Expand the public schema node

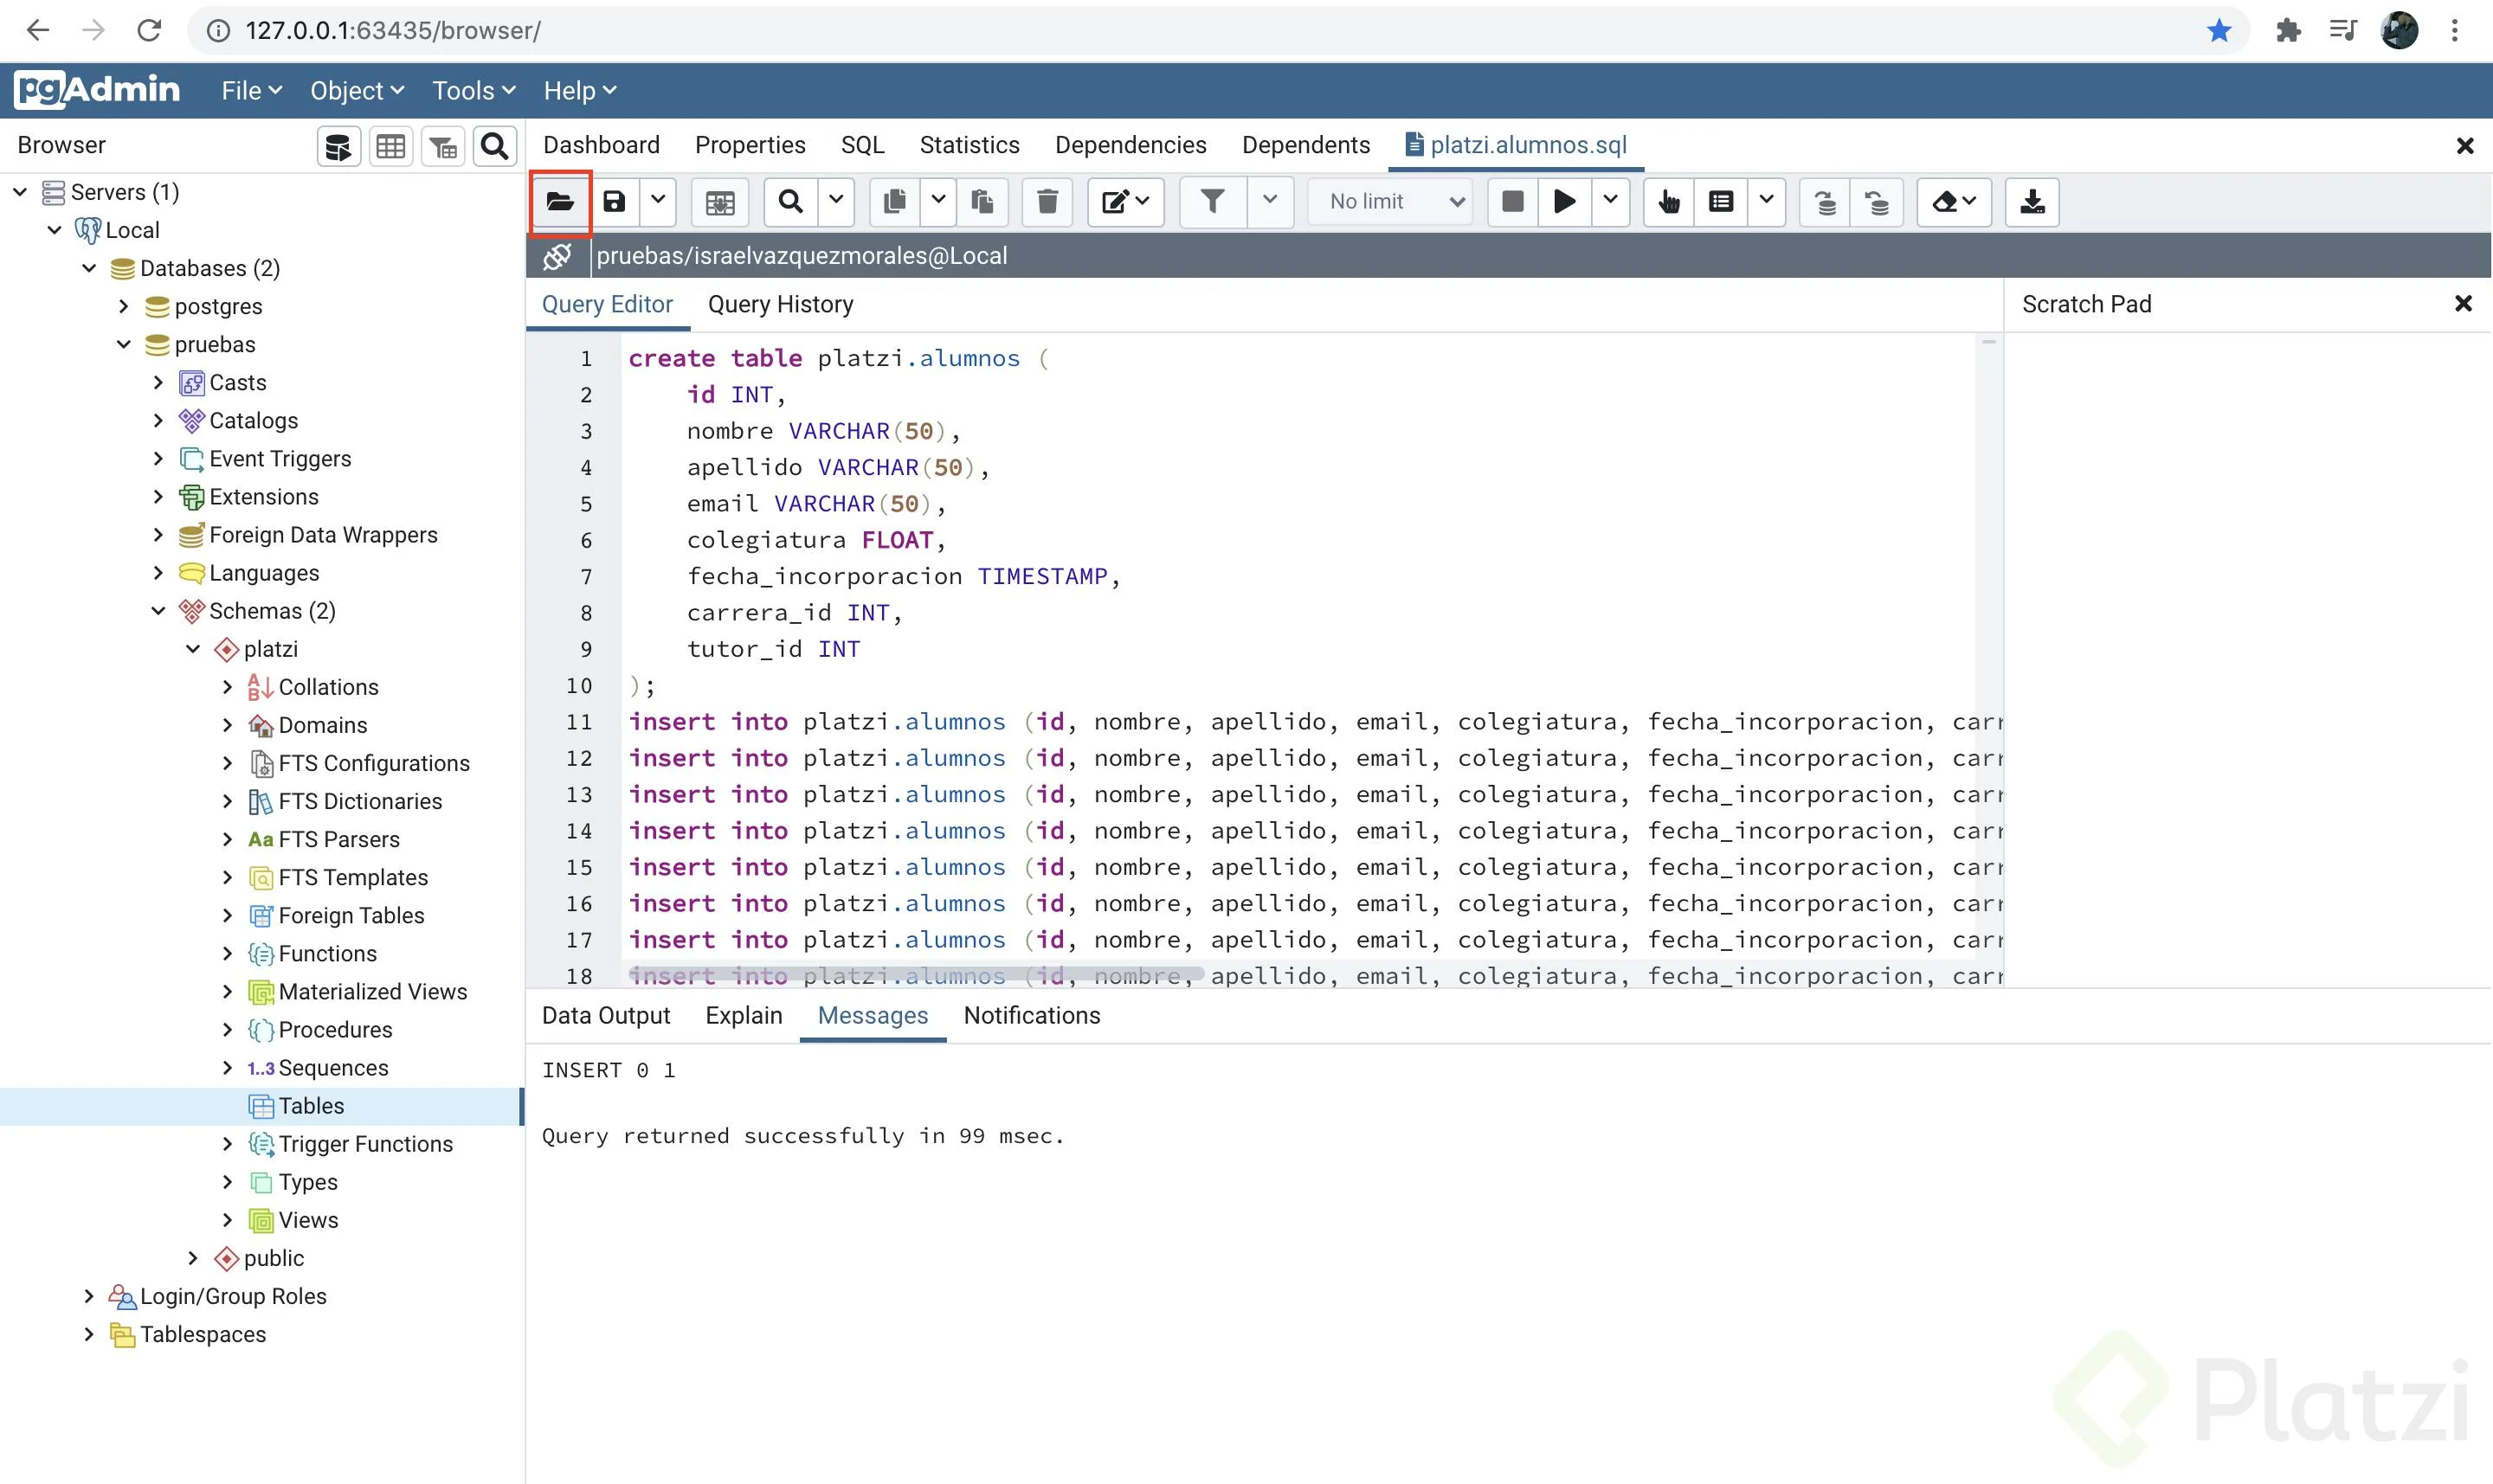pyautogui.click(x=193, y=1258)
